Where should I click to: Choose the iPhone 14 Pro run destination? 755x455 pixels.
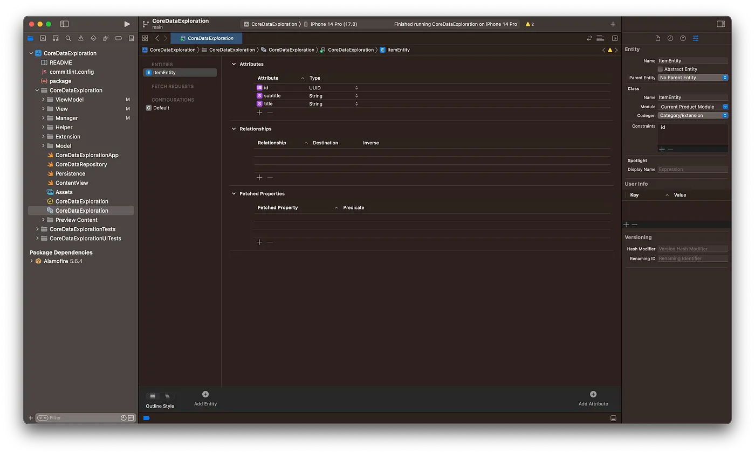(330, 24)
